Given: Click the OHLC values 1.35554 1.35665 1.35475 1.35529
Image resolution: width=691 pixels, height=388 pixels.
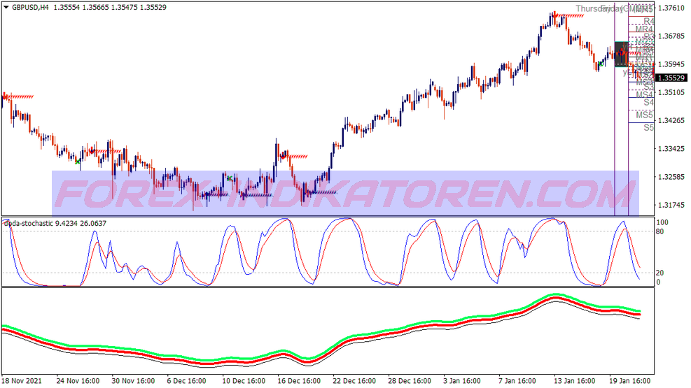Looking at the screenshot, I should 110,7.
